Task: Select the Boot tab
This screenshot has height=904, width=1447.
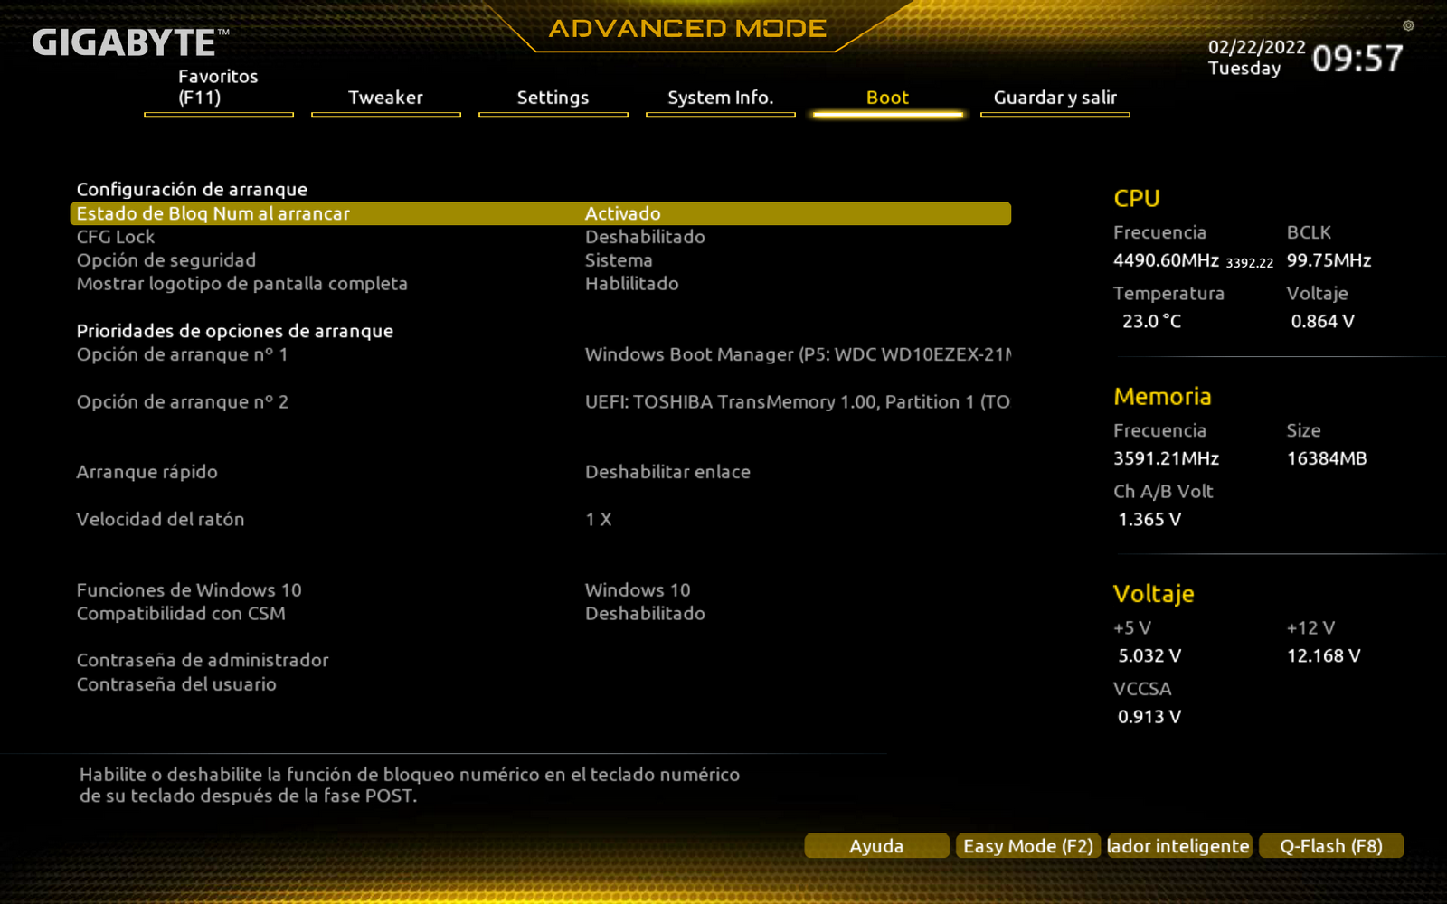Action: coord(887,98)
